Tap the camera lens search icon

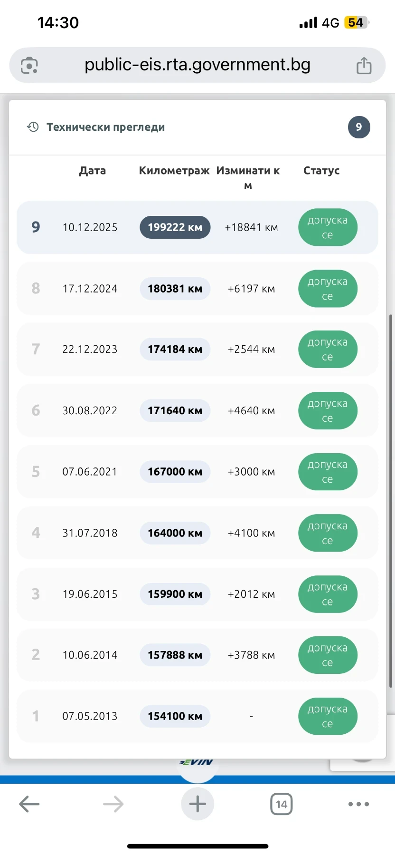click(29, 66)
